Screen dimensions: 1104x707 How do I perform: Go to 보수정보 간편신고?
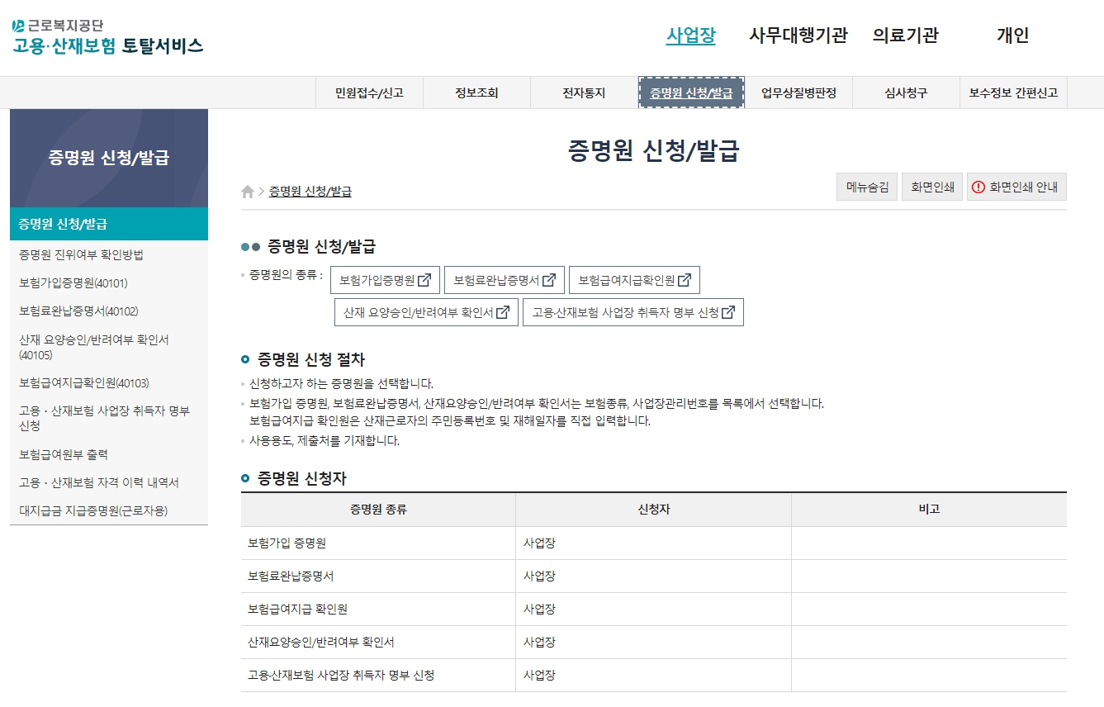(x=1013, y=93)
